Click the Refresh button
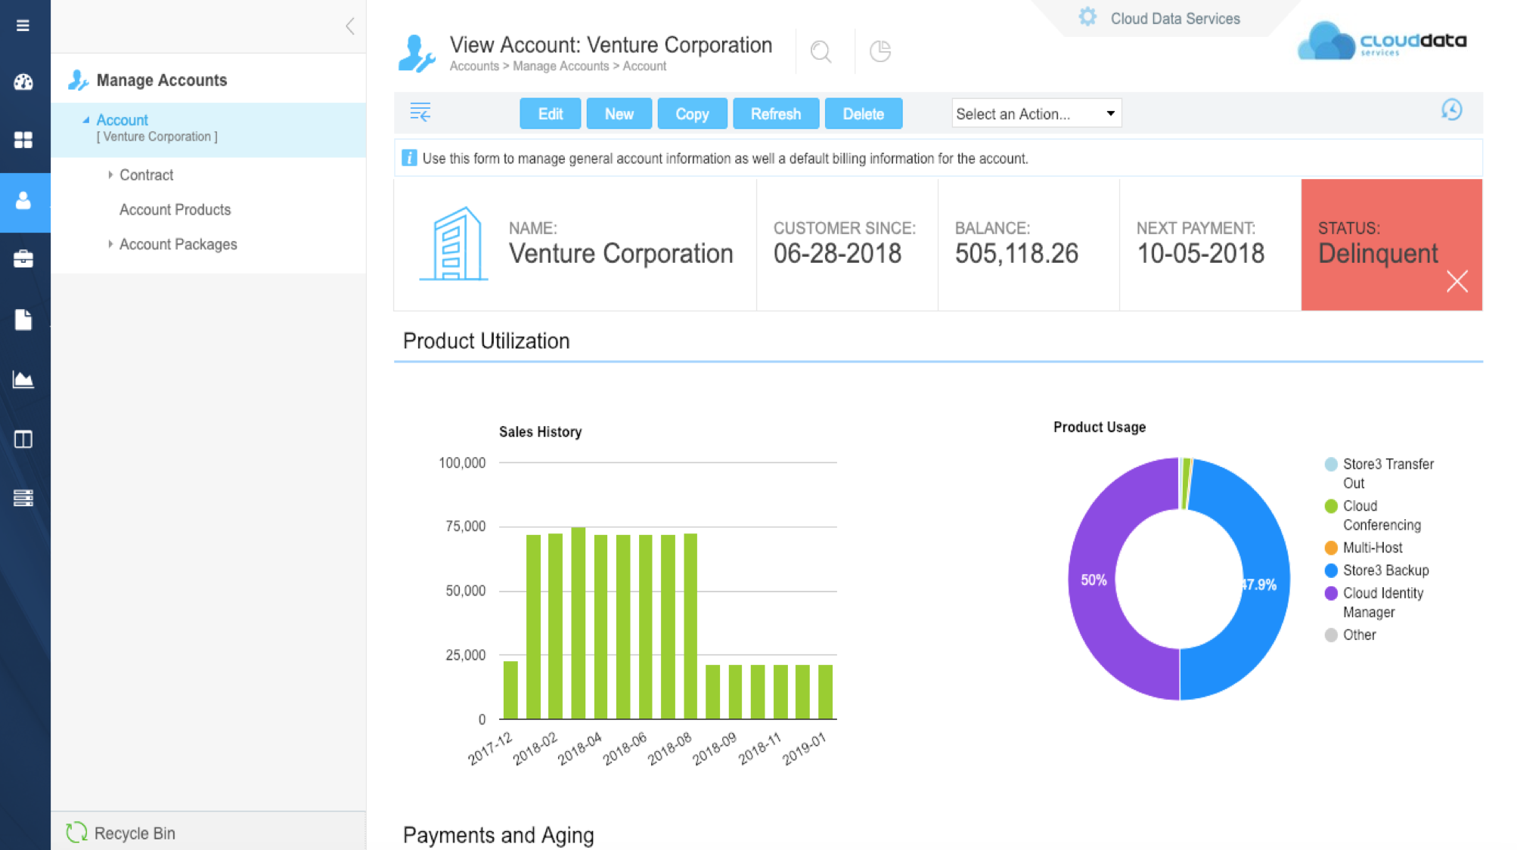 pos(775,113)
